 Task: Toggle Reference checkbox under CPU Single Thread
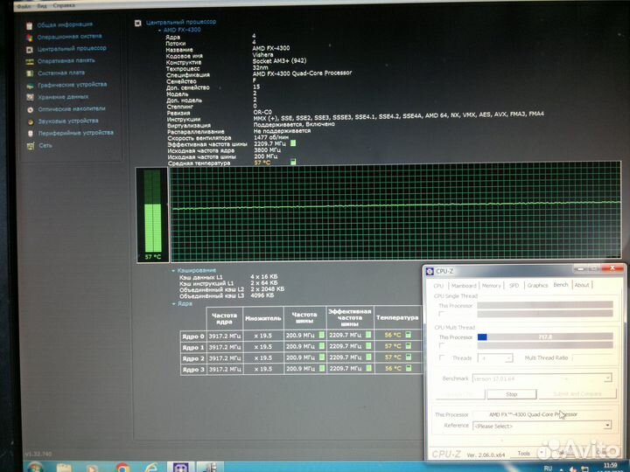[x=442, y=314]
